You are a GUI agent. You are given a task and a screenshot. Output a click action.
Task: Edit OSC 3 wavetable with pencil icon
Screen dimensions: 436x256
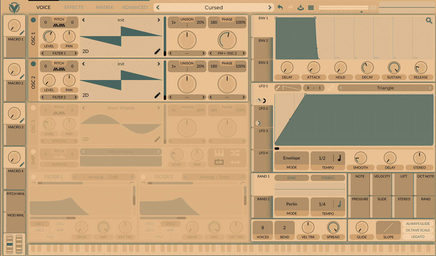click(157, 139)
